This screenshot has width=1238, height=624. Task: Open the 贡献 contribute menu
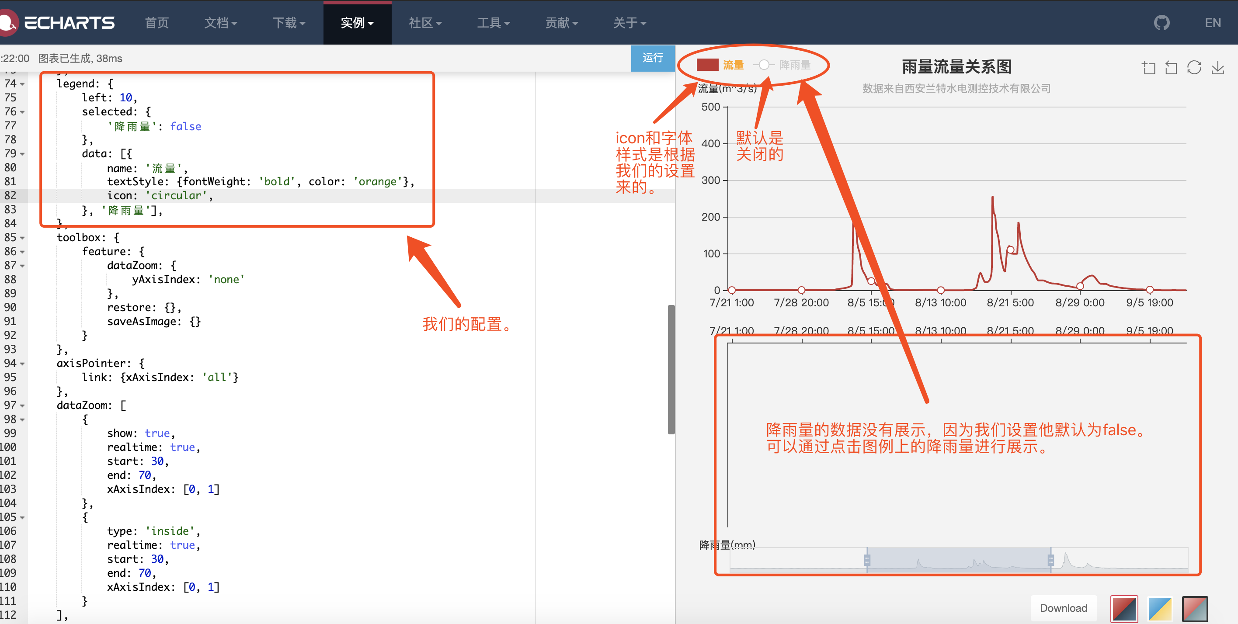562,23
